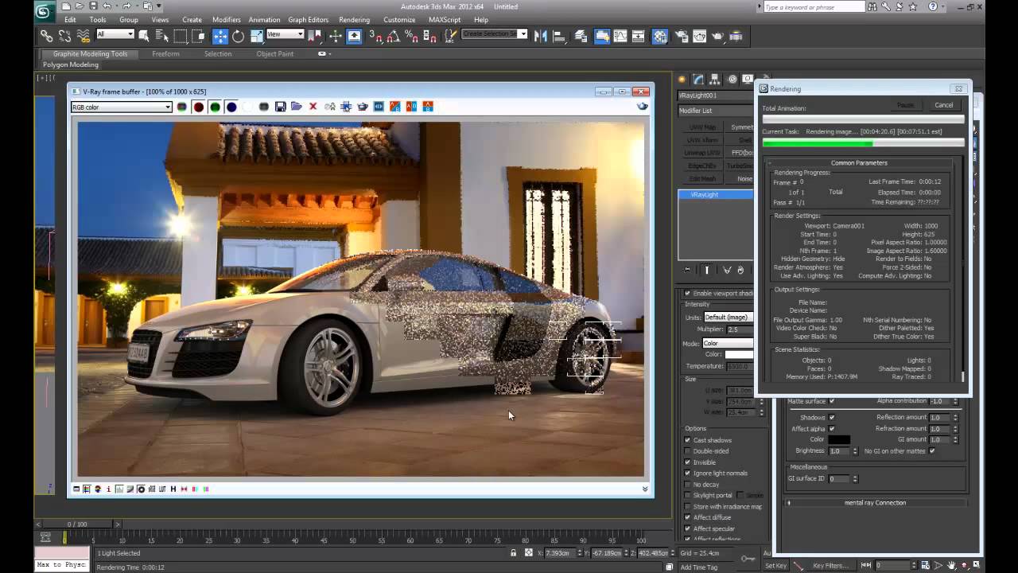
Task: Select the Select and Rotate tool
Action: tap(239, 36)
